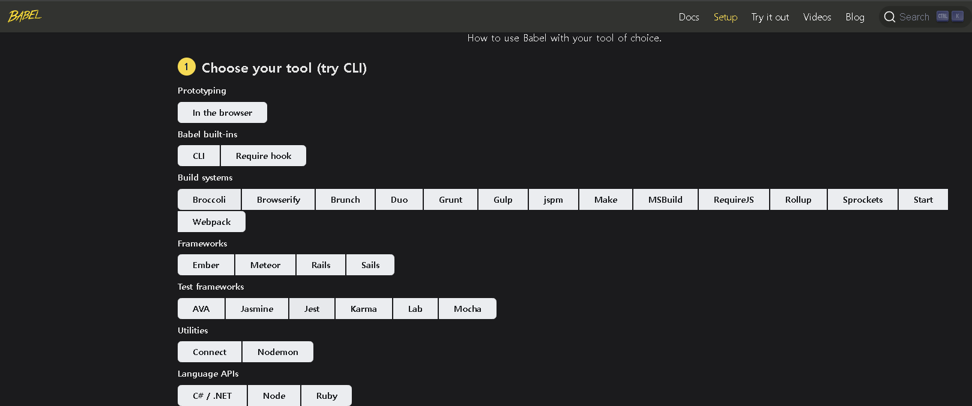Select Gulp build system
972x406 pixels.
coord(503,200)
